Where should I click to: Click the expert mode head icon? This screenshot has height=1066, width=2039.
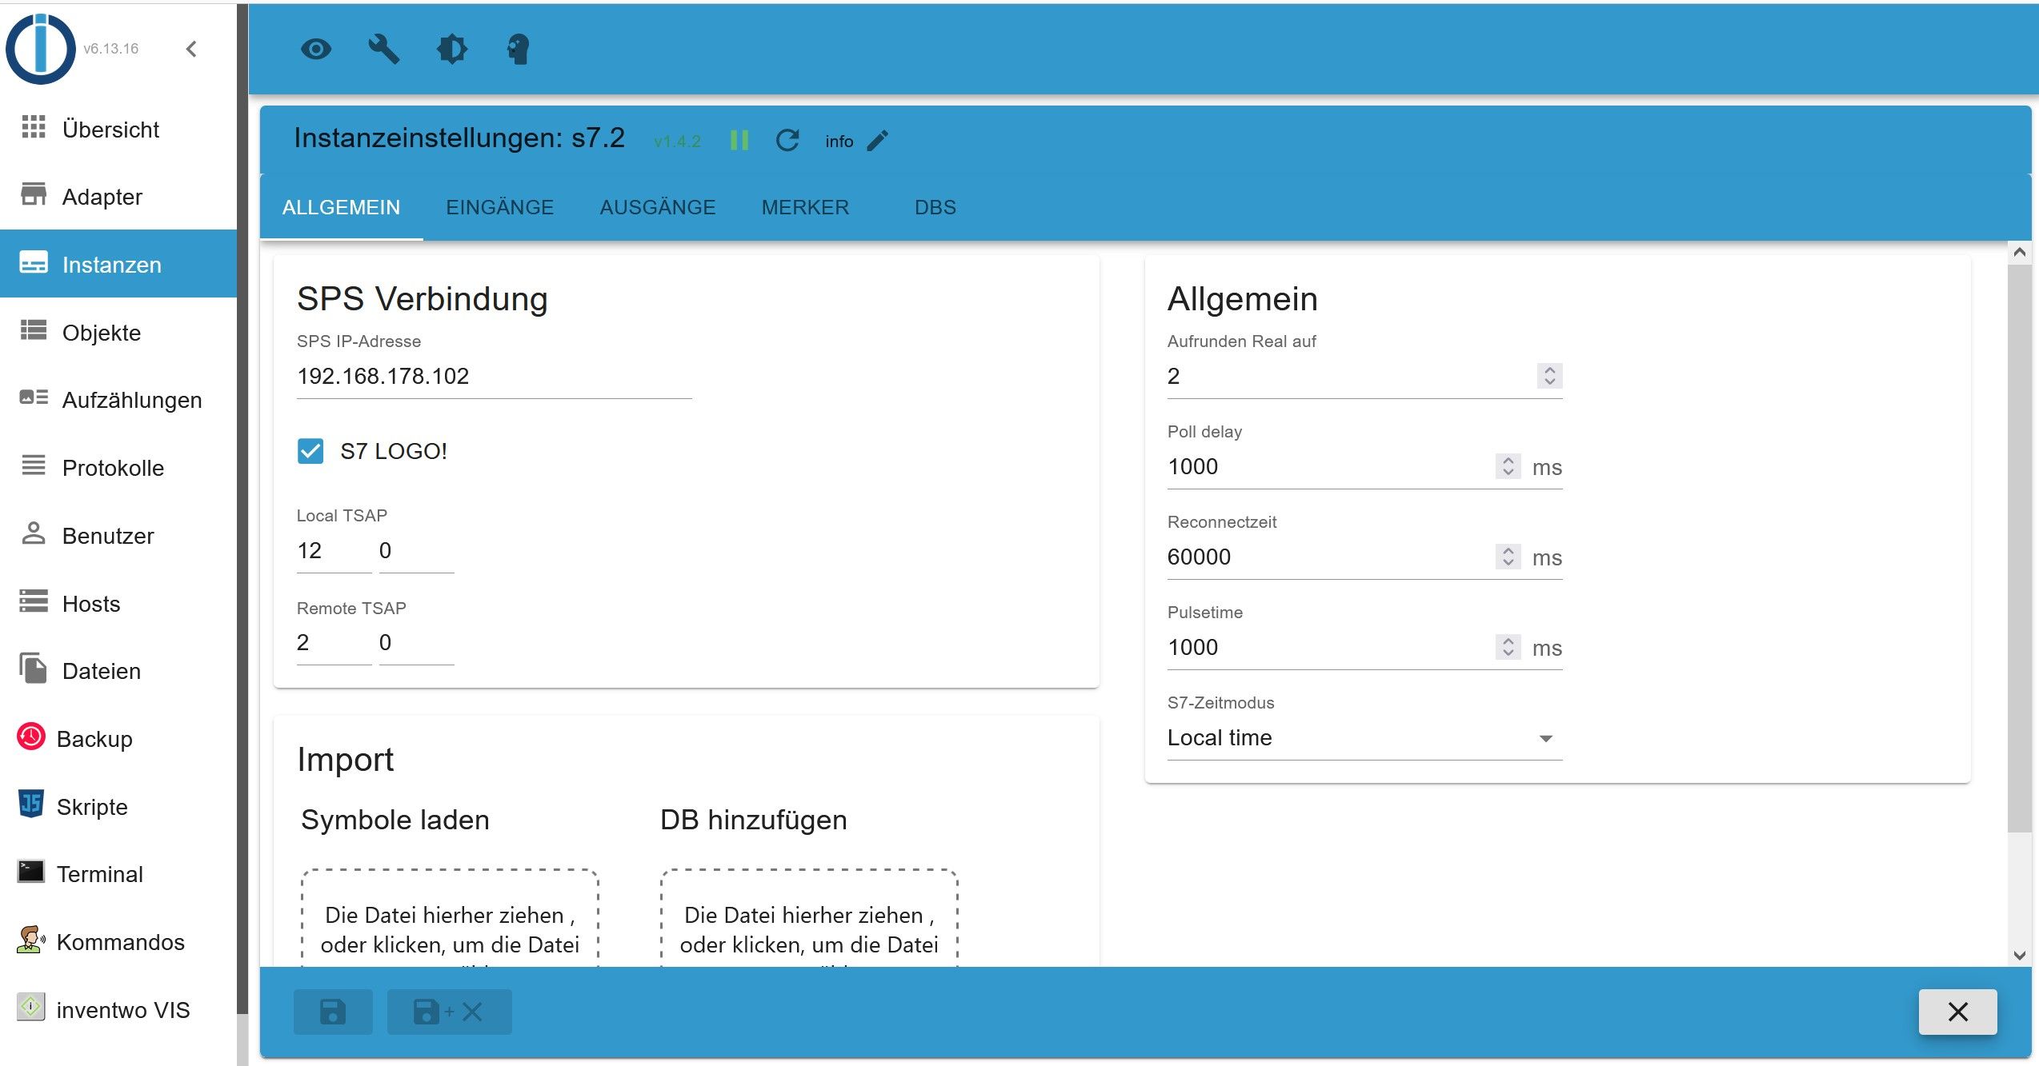(519, 50)
